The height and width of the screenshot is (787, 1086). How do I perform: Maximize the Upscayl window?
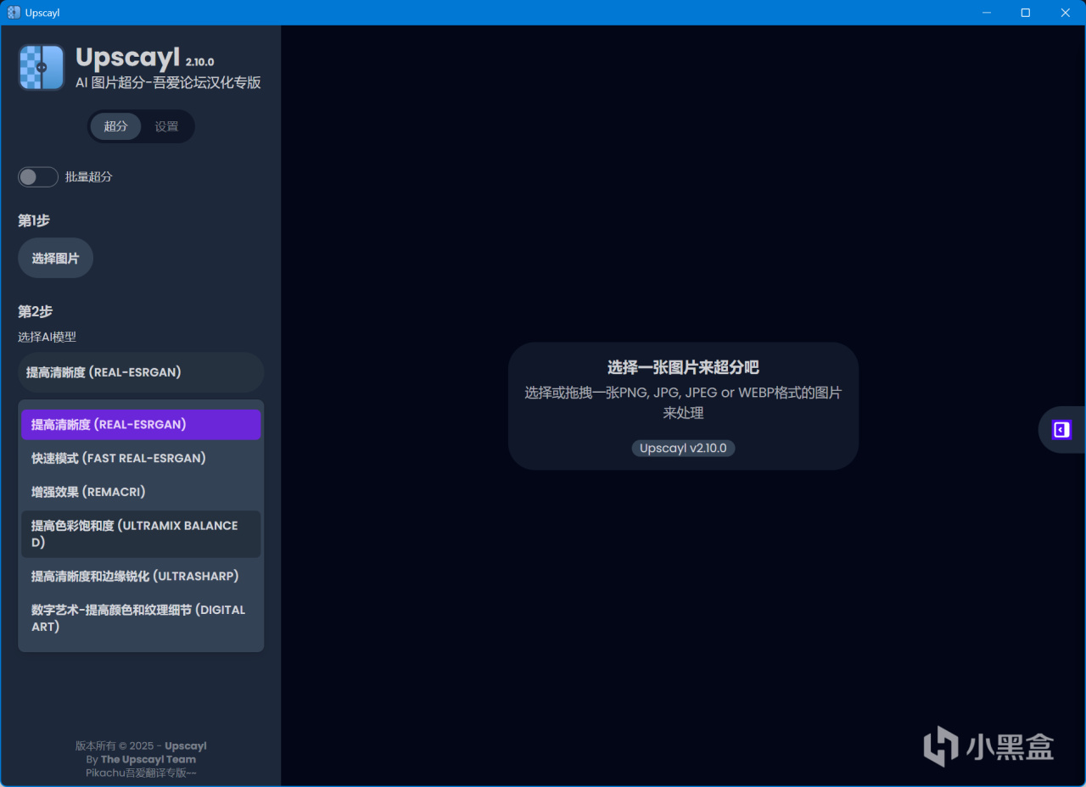[x=1026, y=13]
